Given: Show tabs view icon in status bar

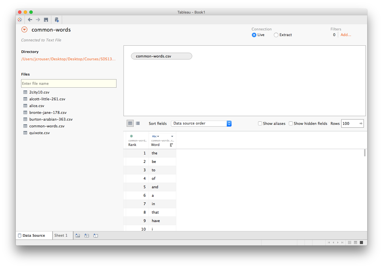Looking at the screenshot, I should pyautogui.click(x=362, y=242).
